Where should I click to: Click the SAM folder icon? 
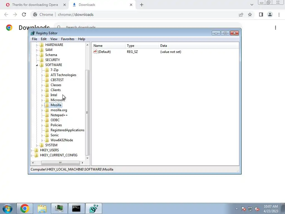(42, 50)
